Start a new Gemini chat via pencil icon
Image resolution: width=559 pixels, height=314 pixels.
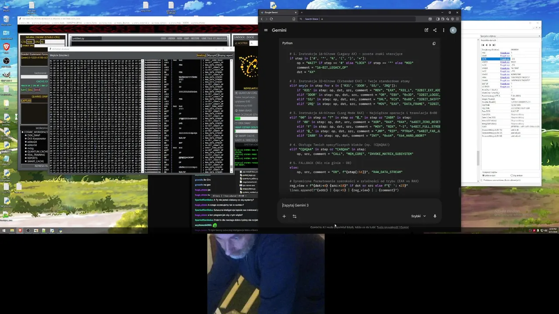[x=426, y=30]
